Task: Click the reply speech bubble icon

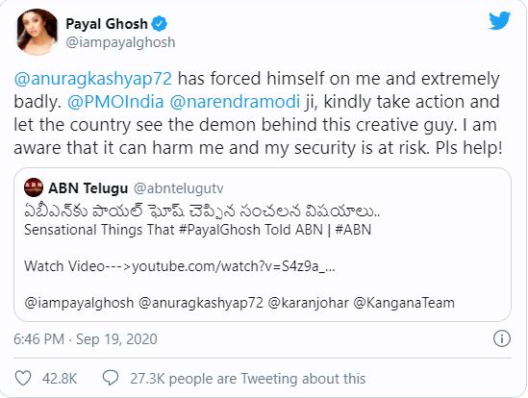Action: point(111,378)
